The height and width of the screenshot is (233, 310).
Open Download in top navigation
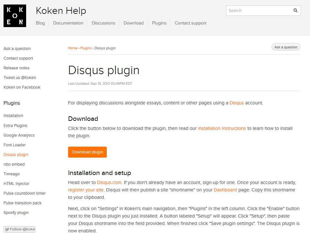(134, 23)
